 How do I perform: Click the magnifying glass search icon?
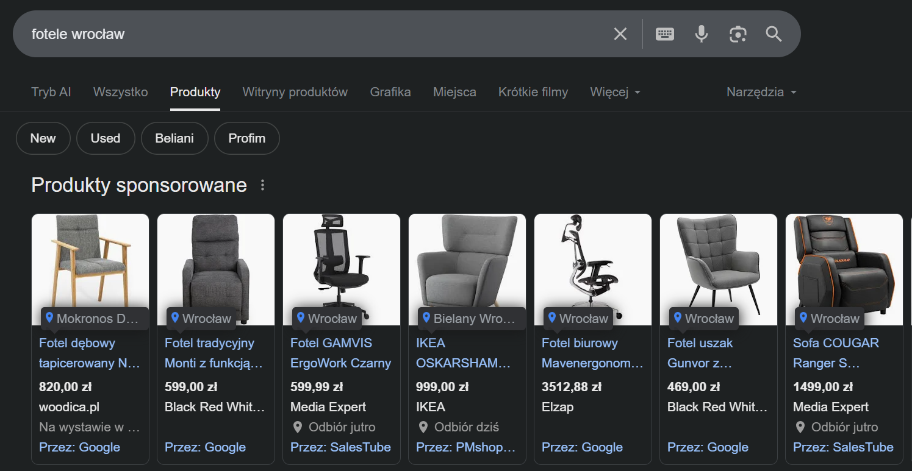tap(773, 34)
